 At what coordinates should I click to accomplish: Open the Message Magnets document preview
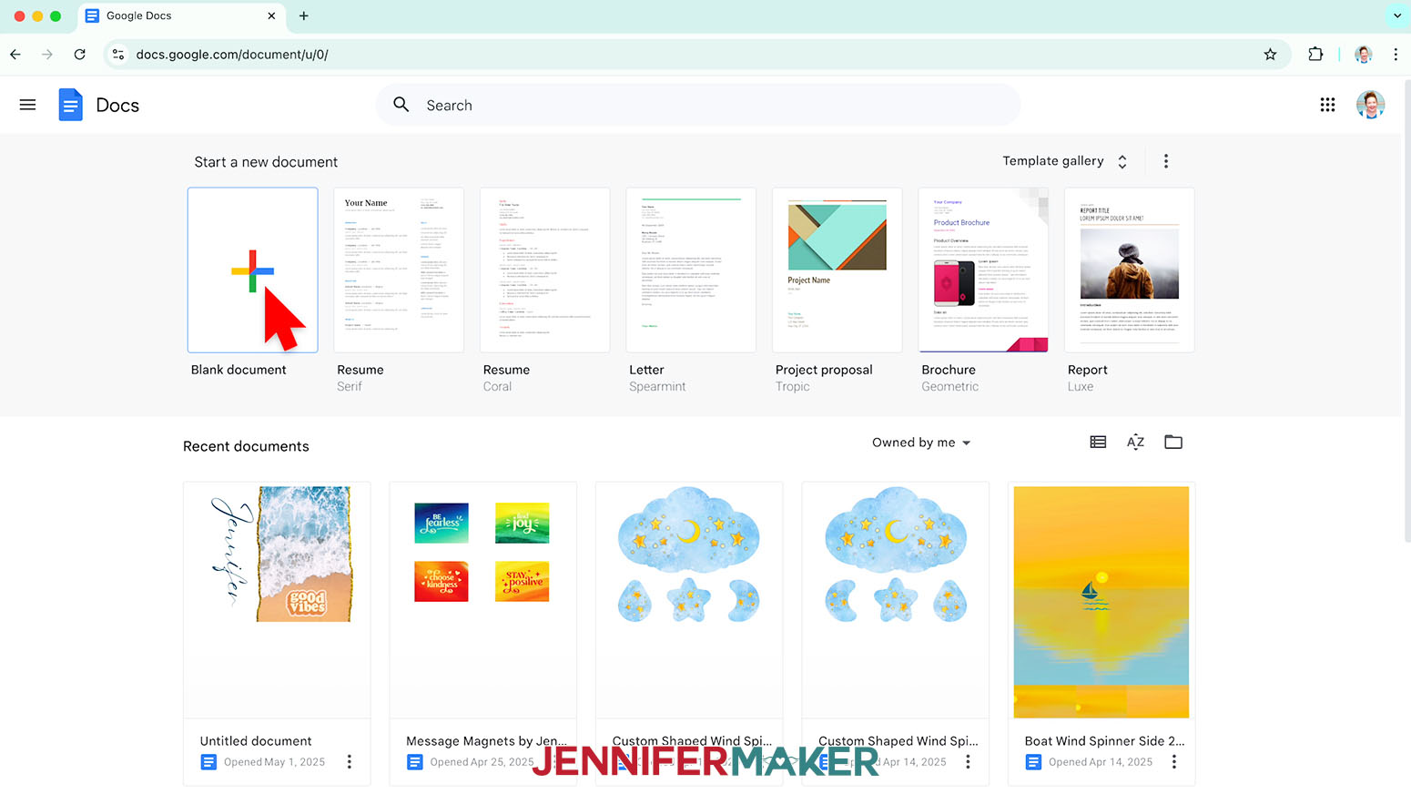pyautogui.click(x=483, y=600)
